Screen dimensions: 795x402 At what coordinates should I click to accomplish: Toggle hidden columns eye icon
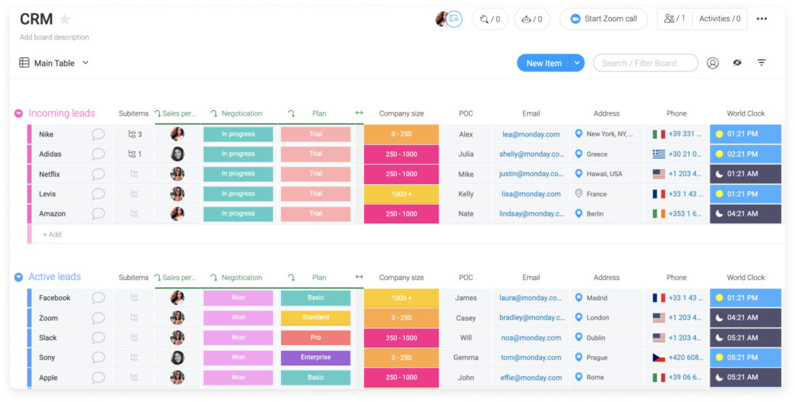click(737, 64)
